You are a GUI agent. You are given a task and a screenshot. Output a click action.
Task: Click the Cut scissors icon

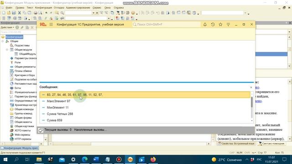(x=19, y=13)
